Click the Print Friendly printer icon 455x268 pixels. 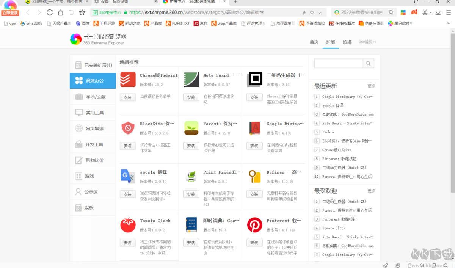point(191,177)
